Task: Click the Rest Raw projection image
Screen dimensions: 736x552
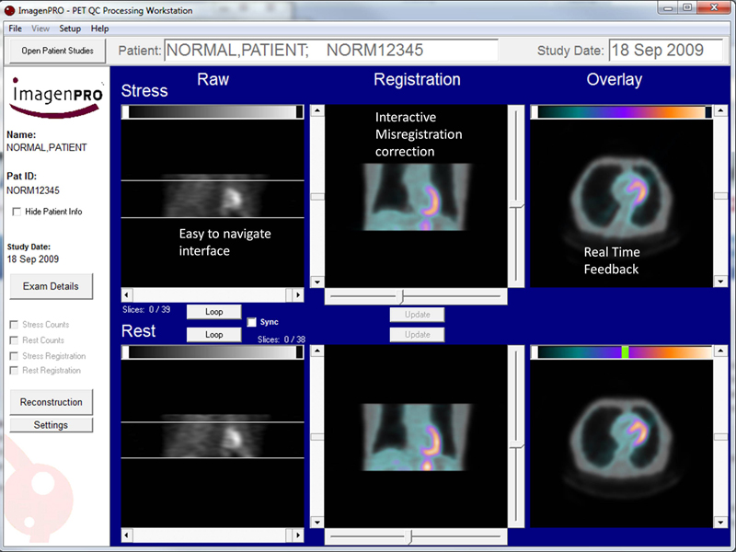Action: click(213, 443)
